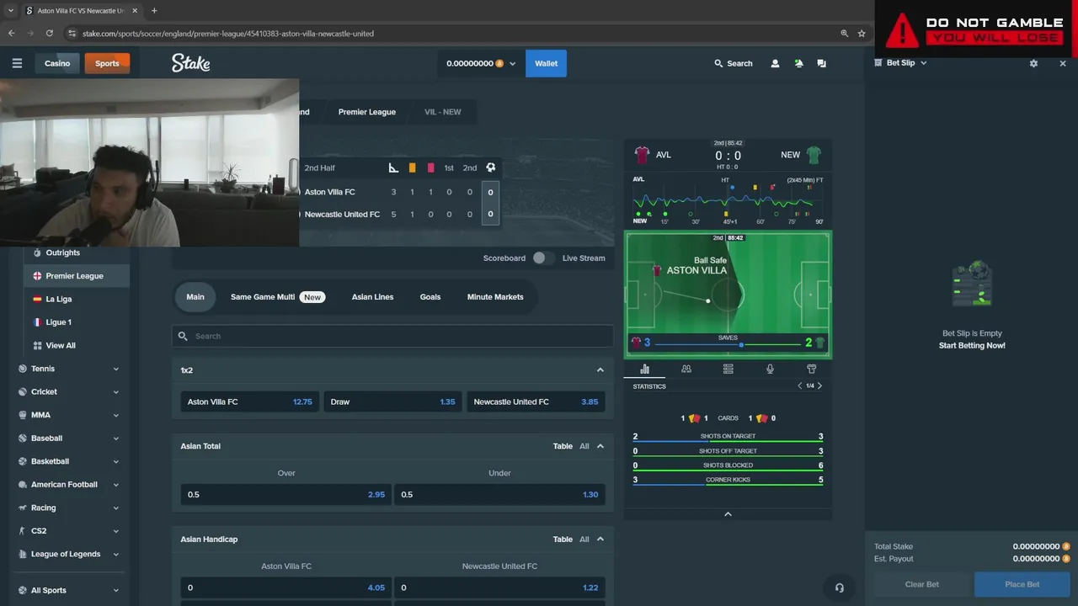The image size is (1078, 606).
Task: Collapse the match widget with up chevron
Action: (x=728, y=514)
